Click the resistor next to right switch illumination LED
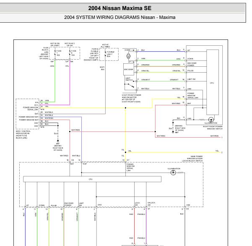 pos(202,120)
